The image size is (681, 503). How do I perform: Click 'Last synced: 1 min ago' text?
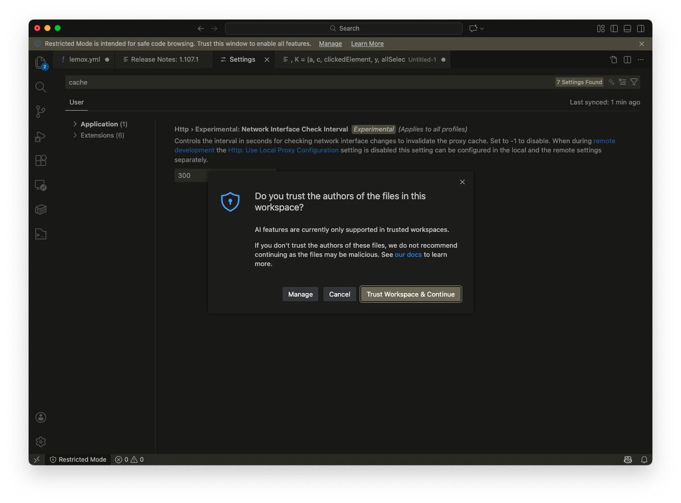point(605,102)
